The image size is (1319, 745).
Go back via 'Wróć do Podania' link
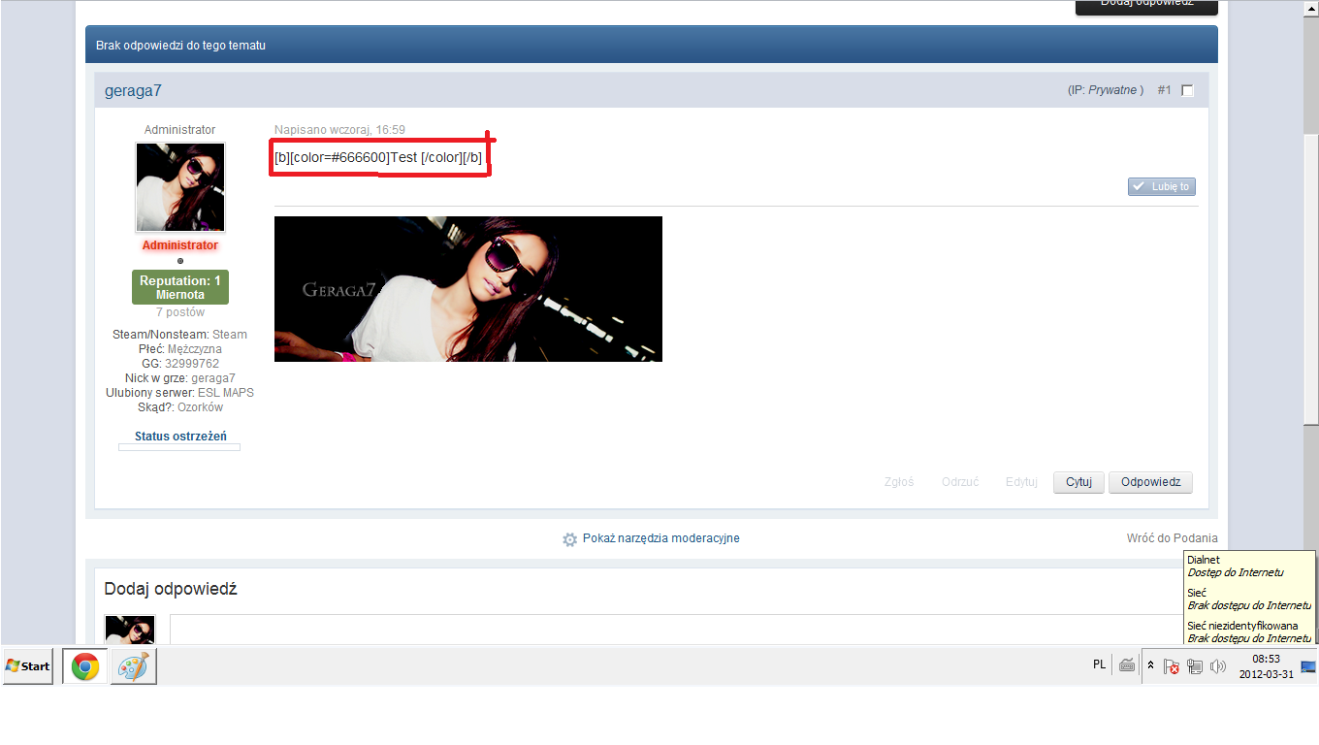pos(1172,538)
